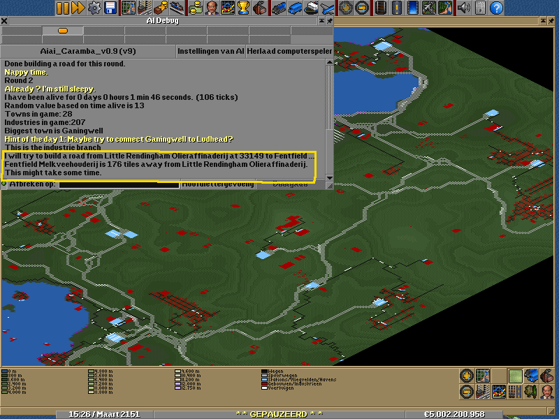Open the train list icon

point(279,8)
